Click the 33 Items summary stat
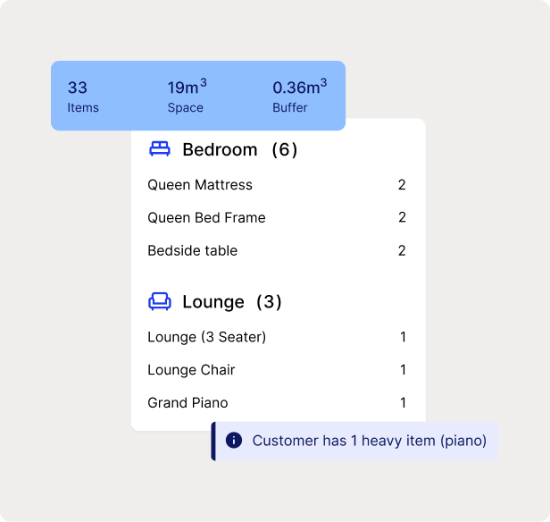550x522 pixels. 83,97
